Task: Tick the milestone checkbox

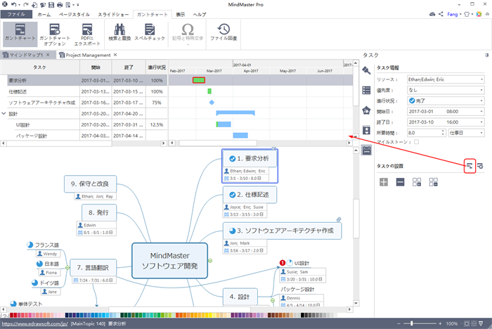Action: (x=417, y=142)
